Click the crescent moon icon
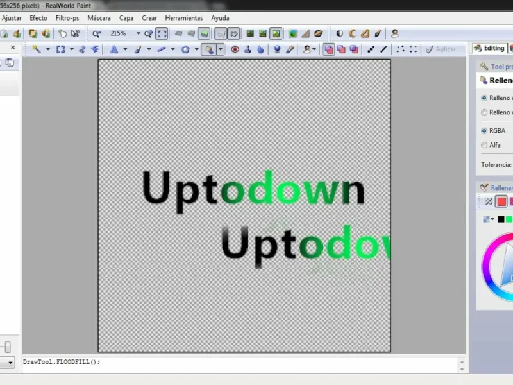 352,33
